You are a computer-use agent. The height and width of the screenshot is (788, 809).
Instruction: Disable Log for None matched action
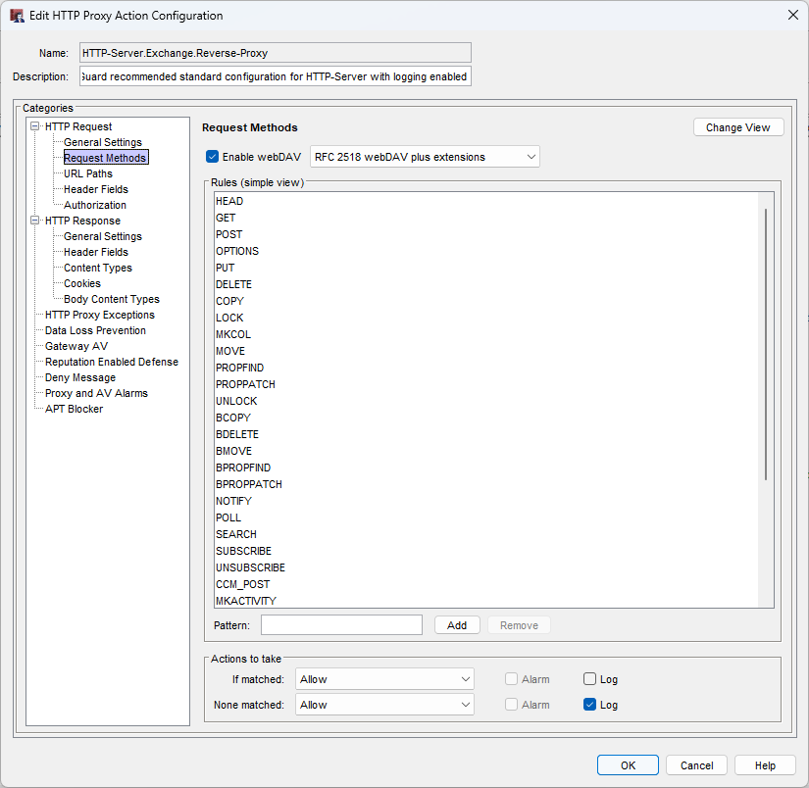pyautogui.click(x=589, y=705)
